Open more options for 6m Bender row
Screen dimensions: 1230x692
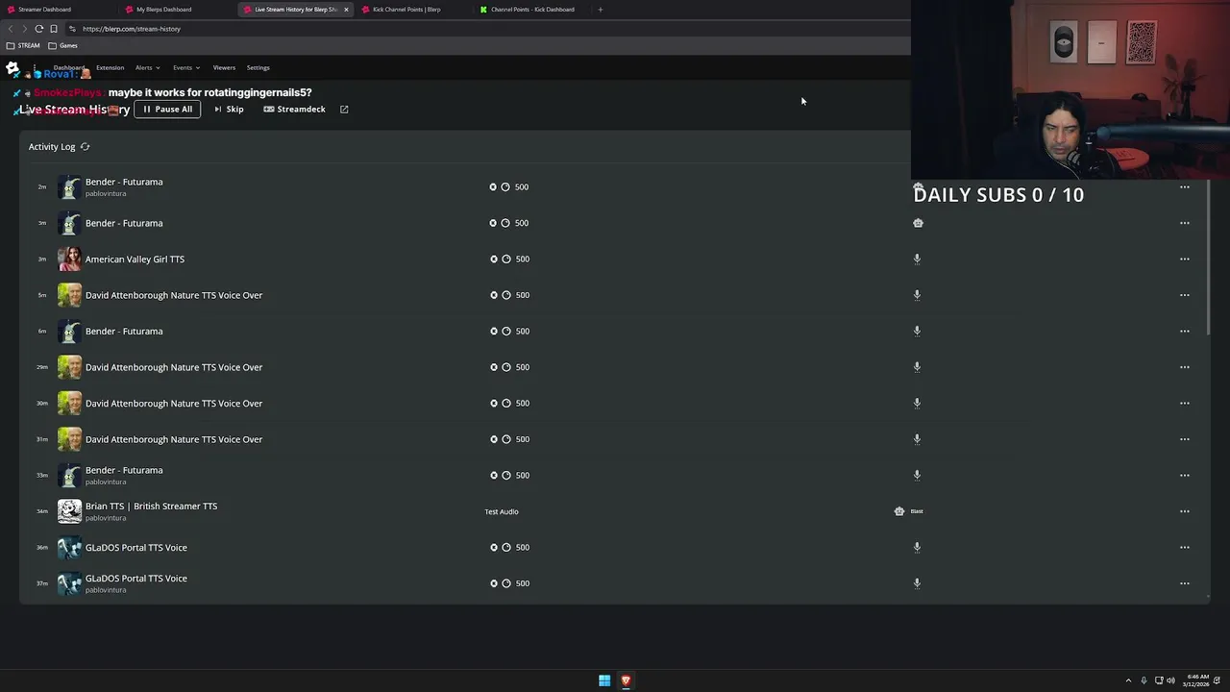click(x=1185, y=331)
